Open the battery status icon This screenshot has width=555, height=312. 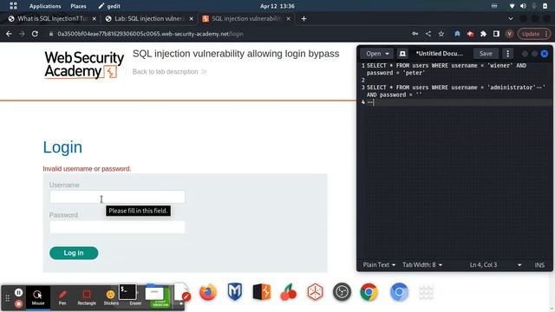(545, 6)
